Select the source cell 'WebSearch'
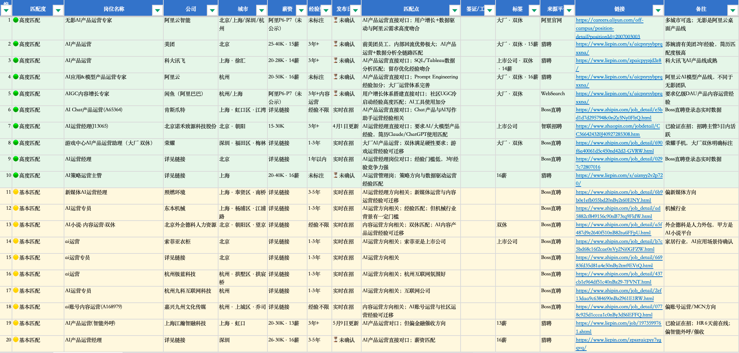The width and height of the screenshot is (739, 353). 557,97
